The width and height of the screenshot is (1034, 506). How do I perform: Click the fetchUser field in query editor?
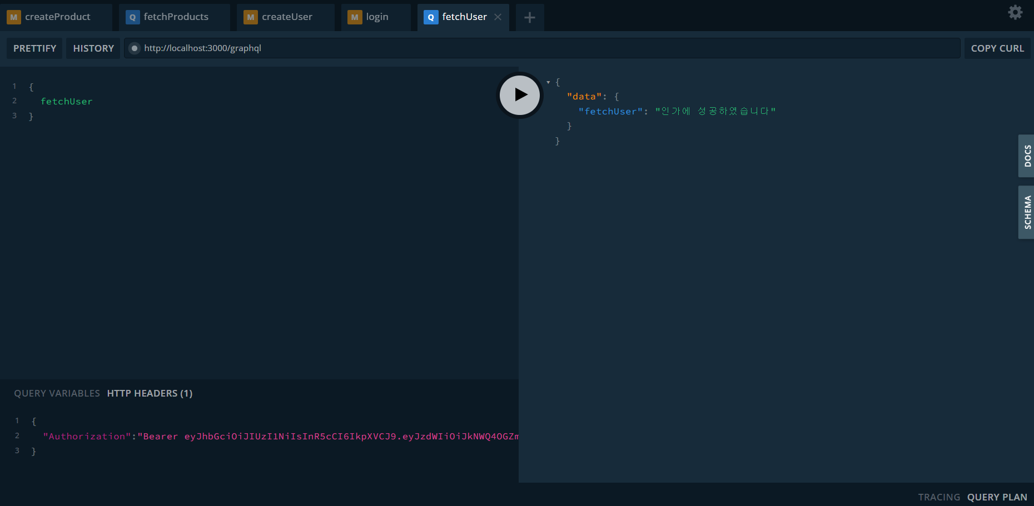(x=67, y=102)
